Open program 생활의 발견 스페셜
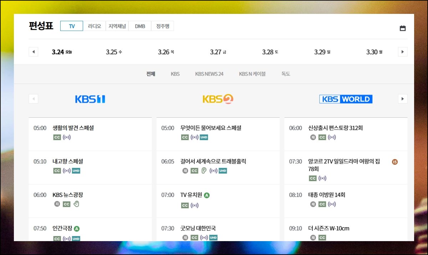Viewport: 428px width, 255px height. 73,128
